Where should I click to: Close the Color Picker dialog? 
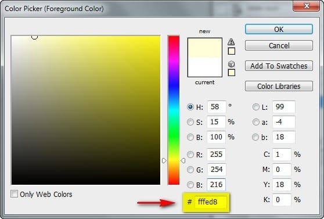(x=307, y=6)
